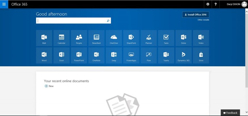Open the app launcher waffle icon
The height and width of the screenshot is (116, 248).
[x=4, y=4]
